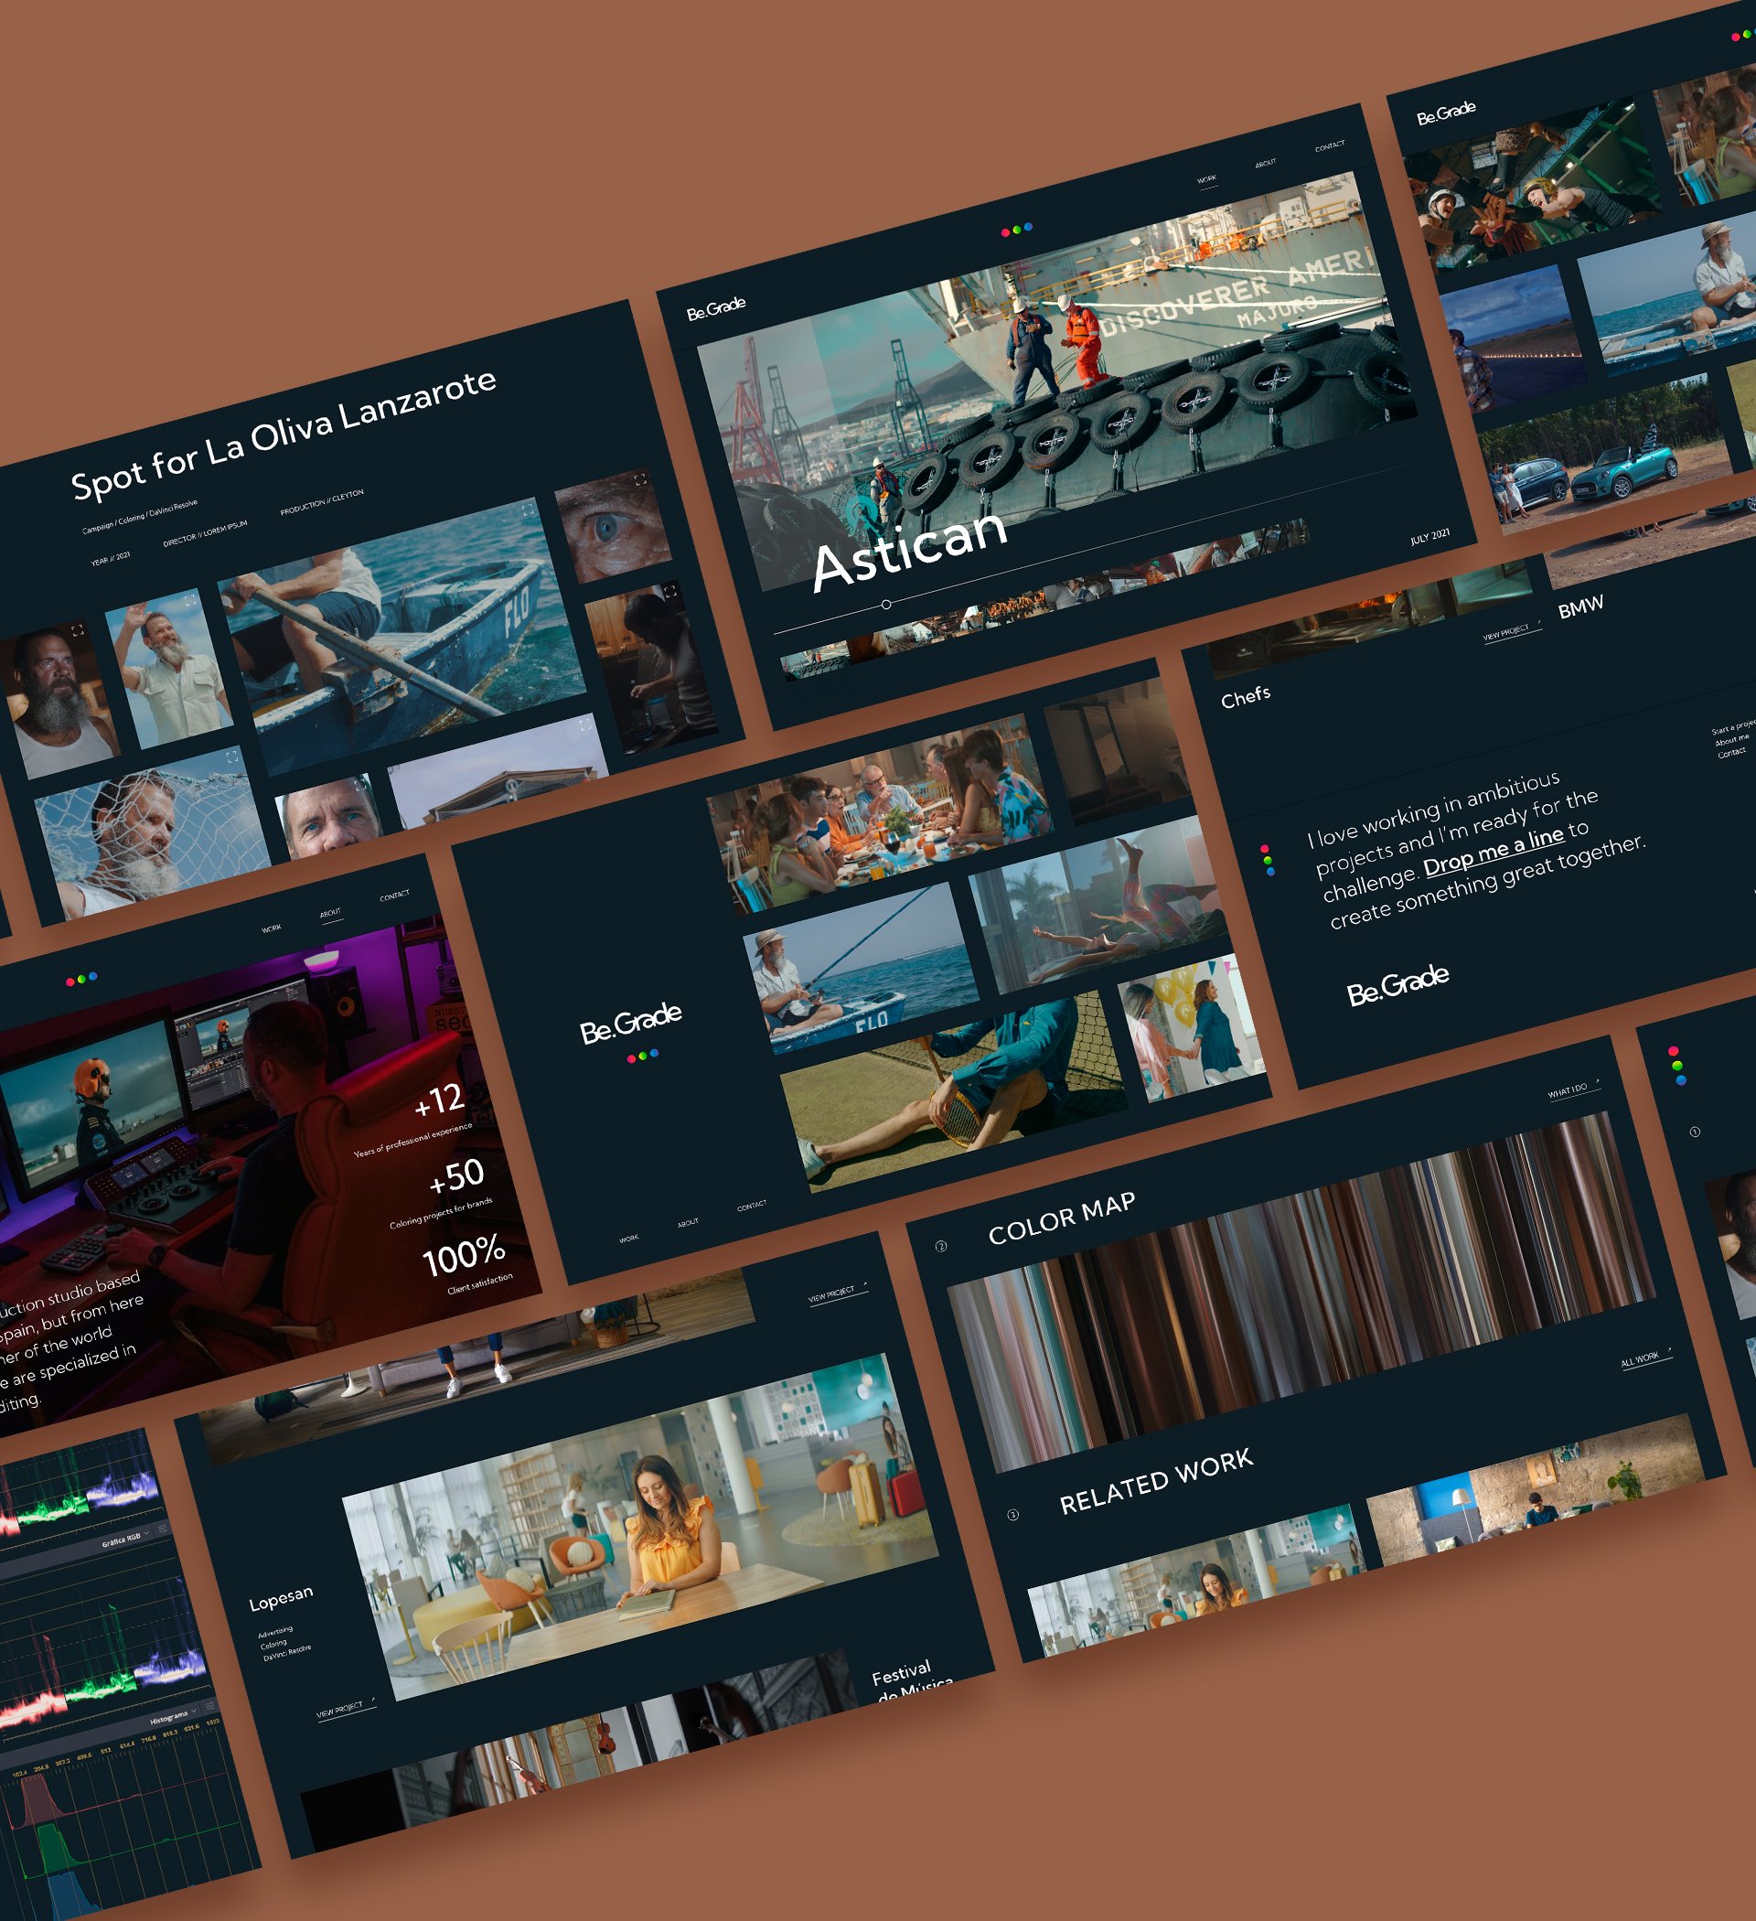
Task: Click the '100%' client satisfaction stat
Action: click(463, 1257)
